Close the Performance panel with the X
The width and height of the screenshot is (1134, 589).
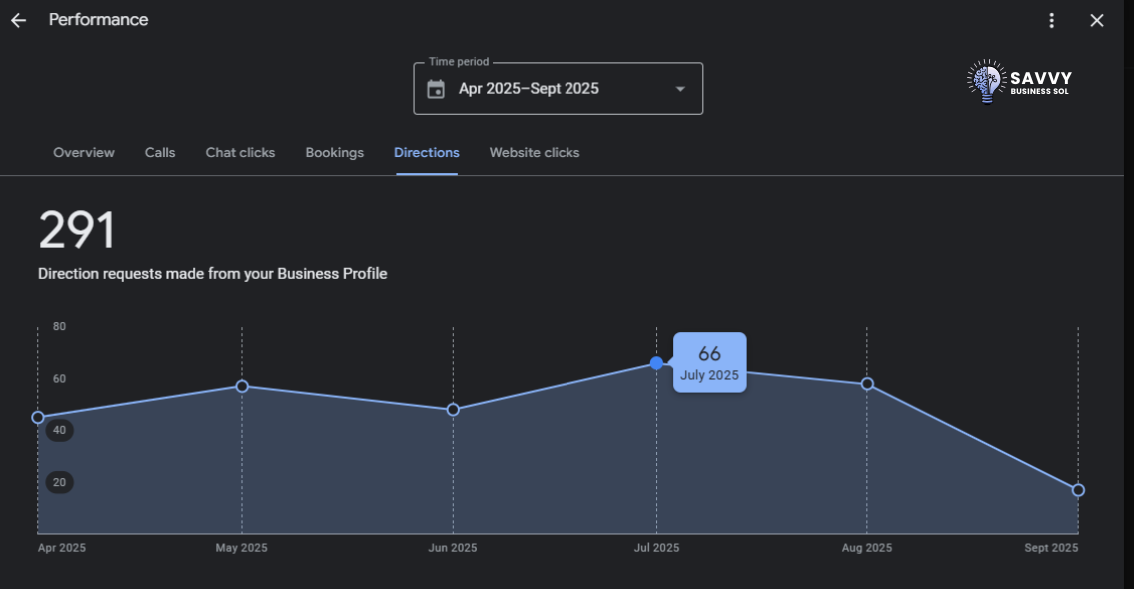click(x=1097, y=20)
